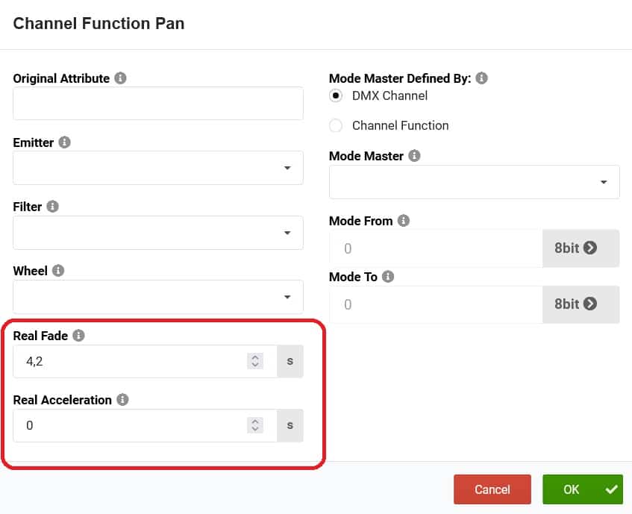Open the Emitter dropdown
Viewport: 632px width, 514px height.
coord(158,168)
